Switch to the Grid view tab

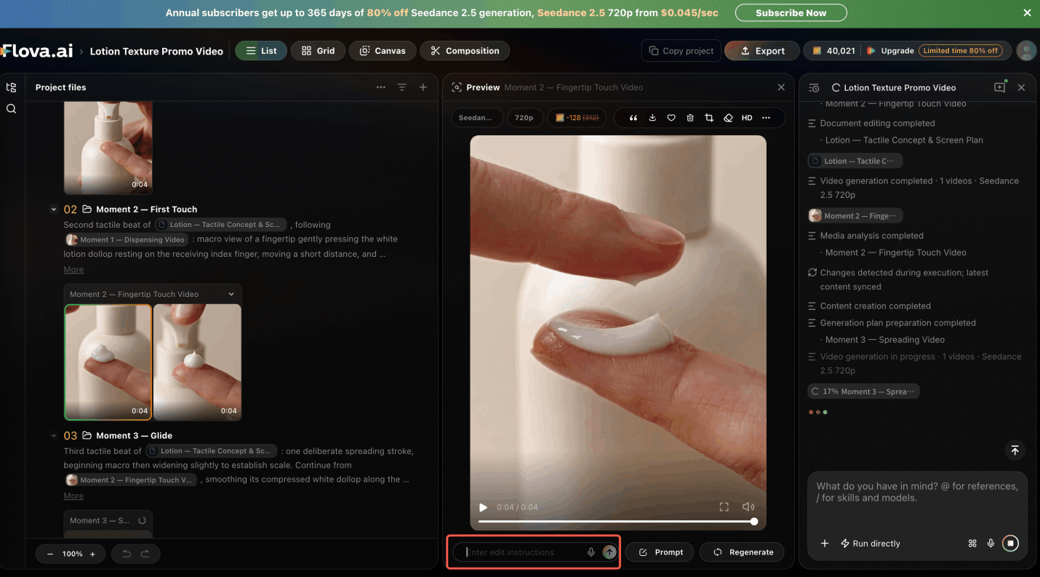pyautogui.click(x=318, y=51)
